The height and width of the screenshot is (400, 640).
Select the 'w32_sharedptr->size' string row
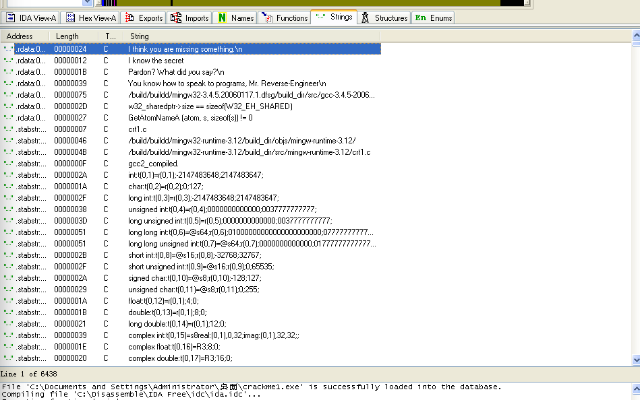pyautogui.click(x=210, y=106)
